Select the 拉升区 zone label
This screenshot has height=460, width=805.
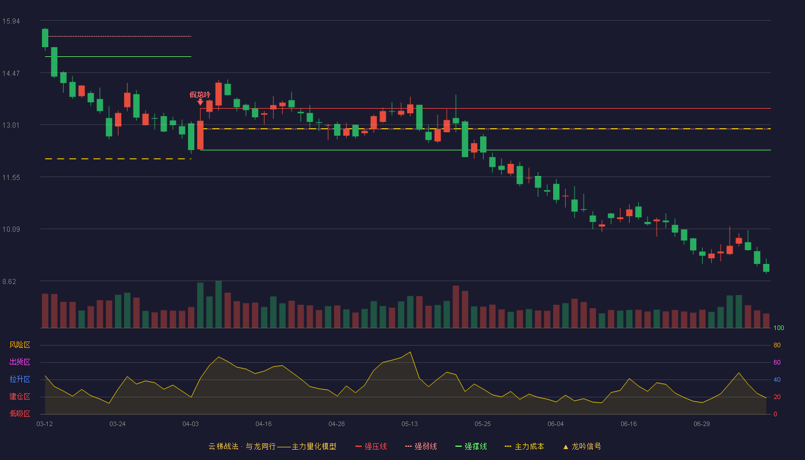tap(20, 379)
